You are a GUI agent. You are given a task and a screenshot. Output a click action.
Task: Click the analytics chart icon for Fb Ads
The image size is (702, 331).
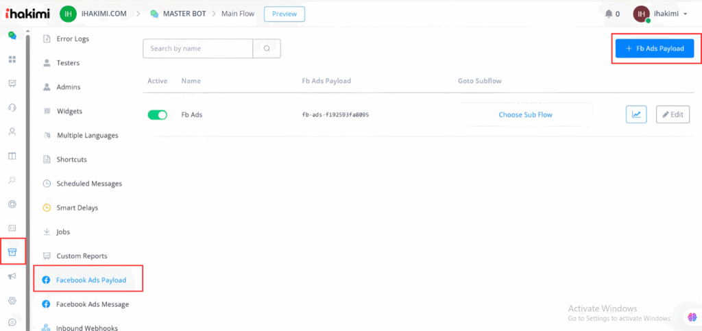pos(636,114)
